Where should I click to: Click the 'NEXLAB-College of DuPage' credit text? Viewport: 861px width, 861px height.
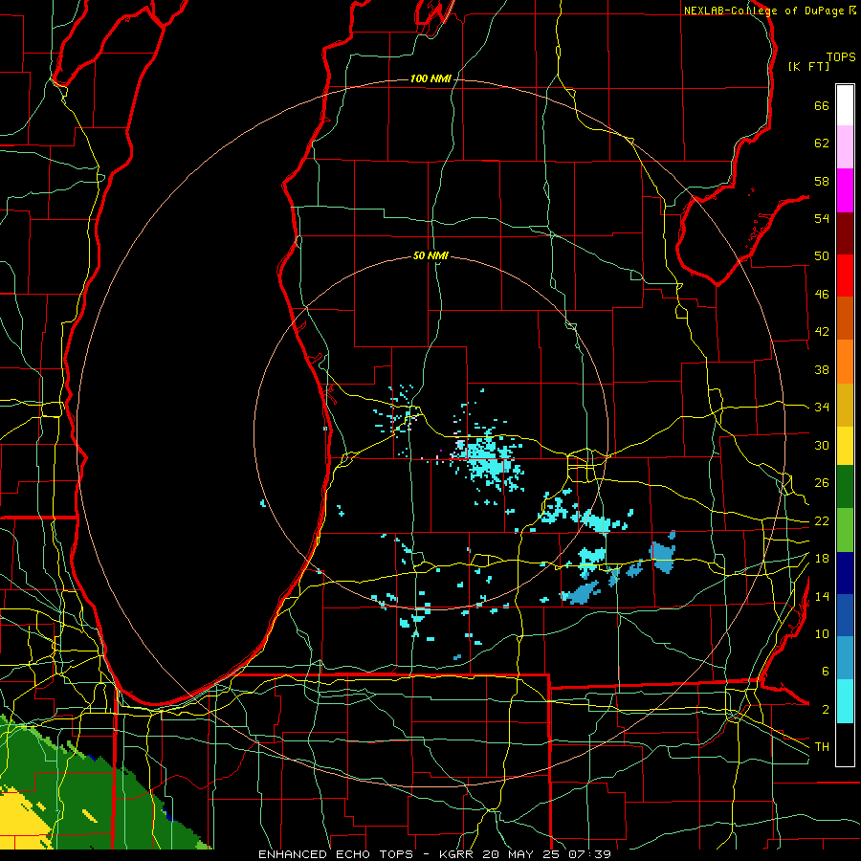(764, 11)
